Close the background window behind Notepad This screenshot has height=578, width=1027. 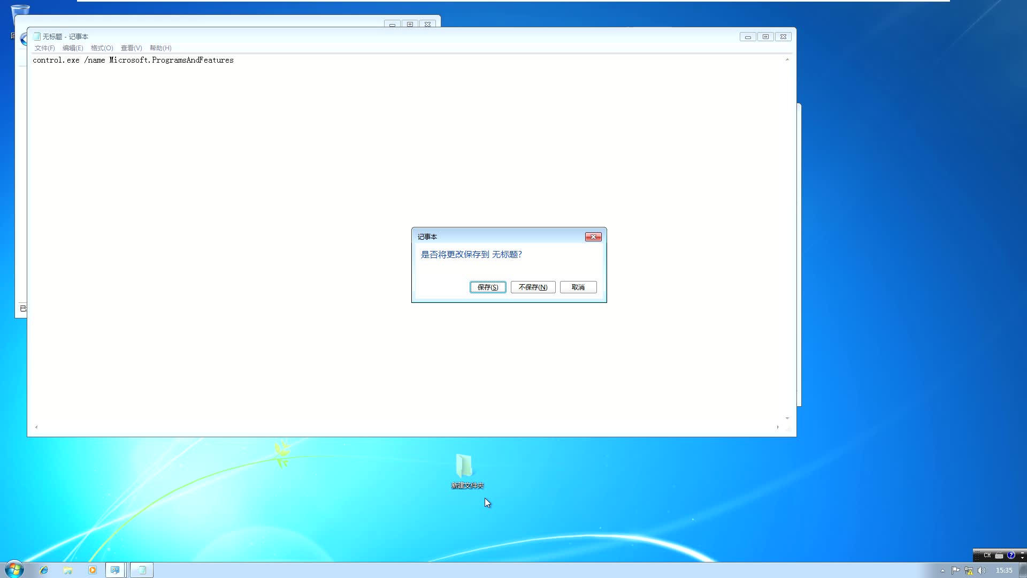click(427, 25)
